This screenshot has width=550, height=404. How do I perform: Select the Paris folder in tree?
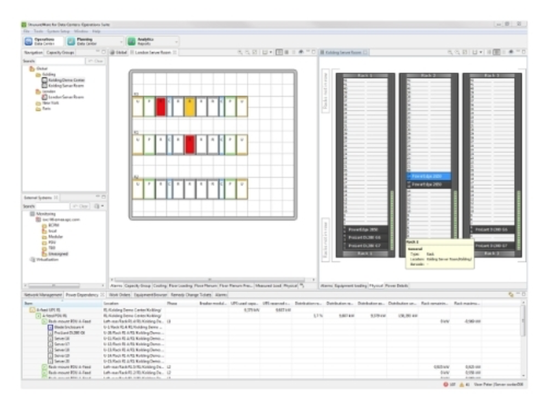click(x=43, y=108)
